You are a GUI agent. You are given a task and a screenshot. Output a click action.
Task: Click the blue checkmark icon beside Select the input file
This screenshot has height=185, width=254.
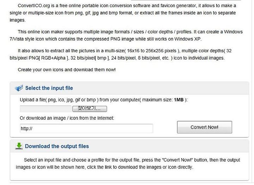coord(19,88)
